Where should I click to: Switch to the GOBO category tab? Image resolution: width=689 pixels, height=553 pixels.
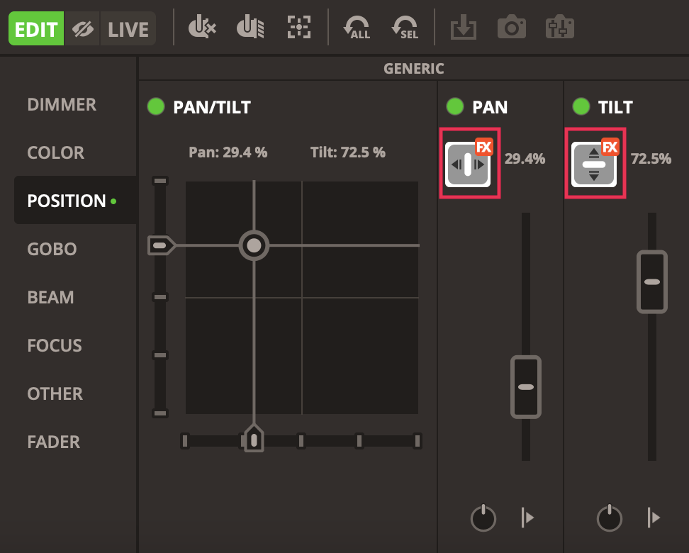pyautogui.click(x=52, y=250)
